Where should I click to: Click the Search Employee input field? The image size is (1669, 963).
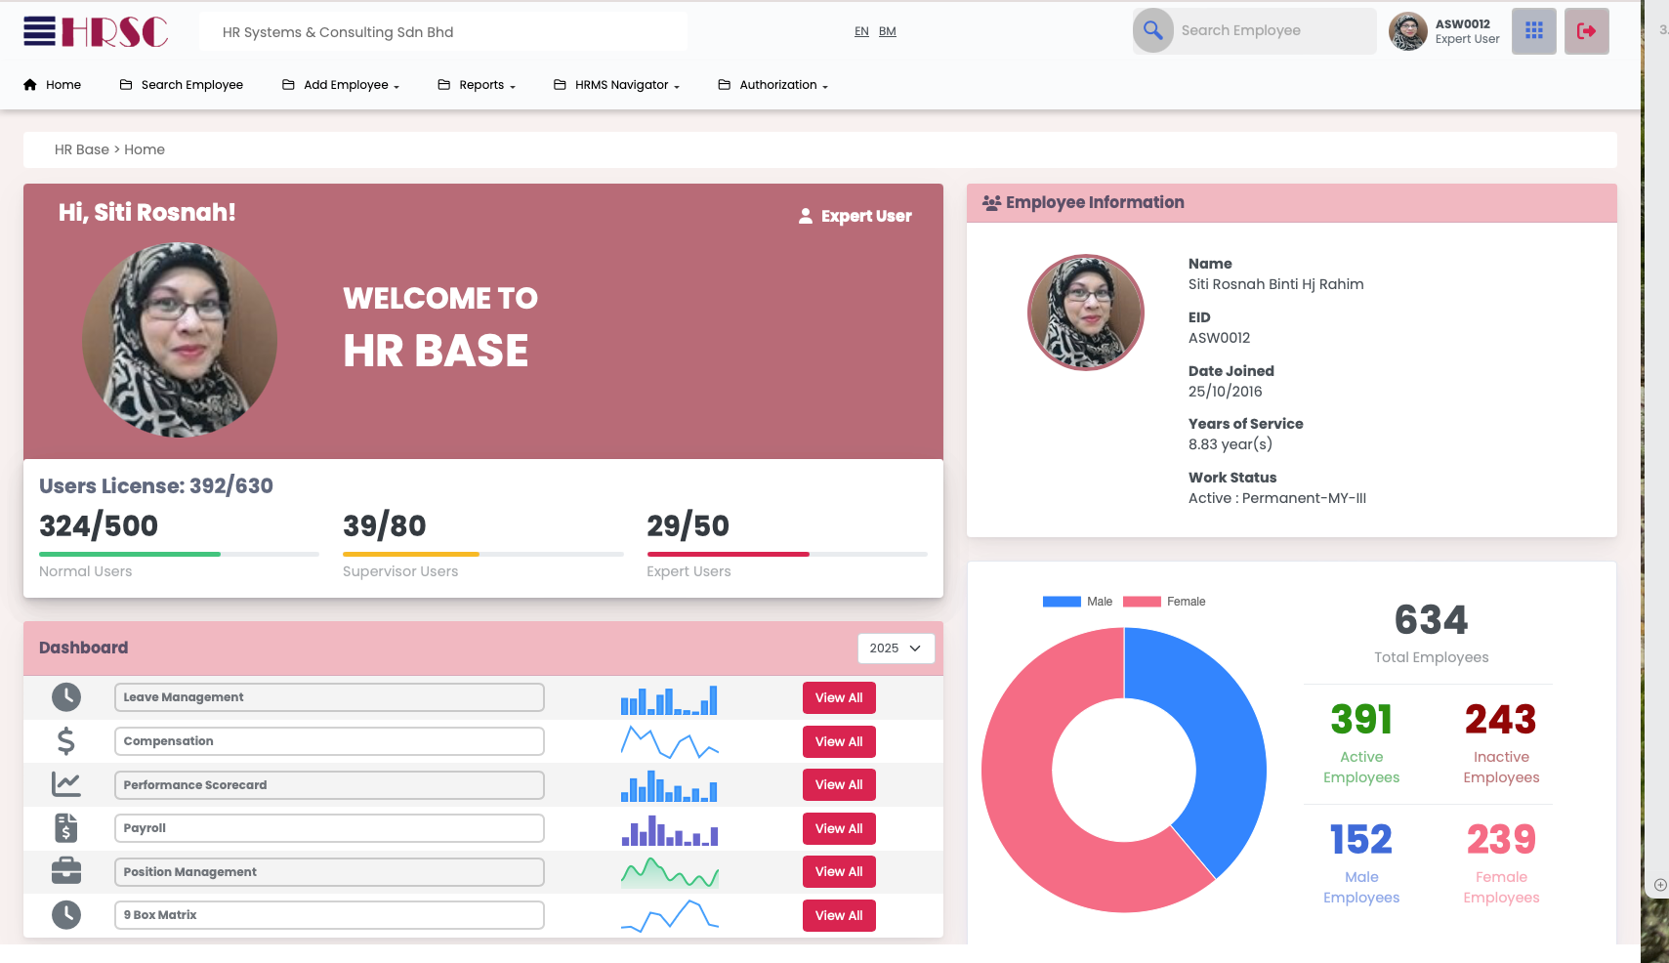(1270, 31)
